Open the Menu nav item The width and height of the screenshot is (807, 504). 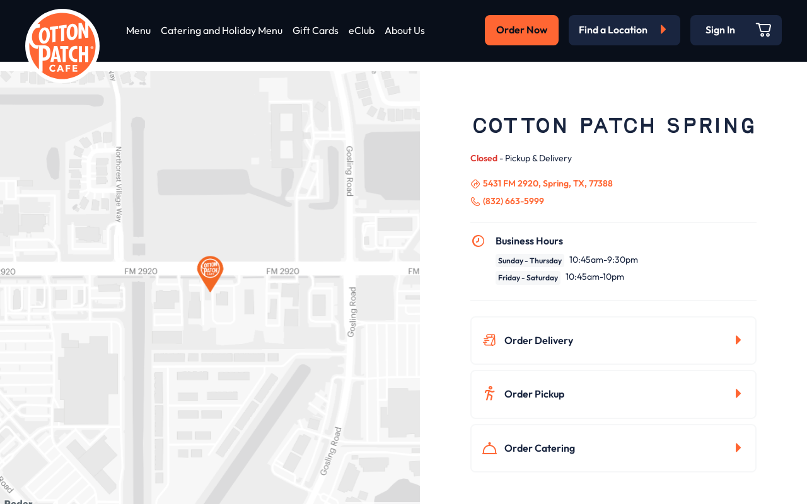pyautogui.click(x=138, y=30)
